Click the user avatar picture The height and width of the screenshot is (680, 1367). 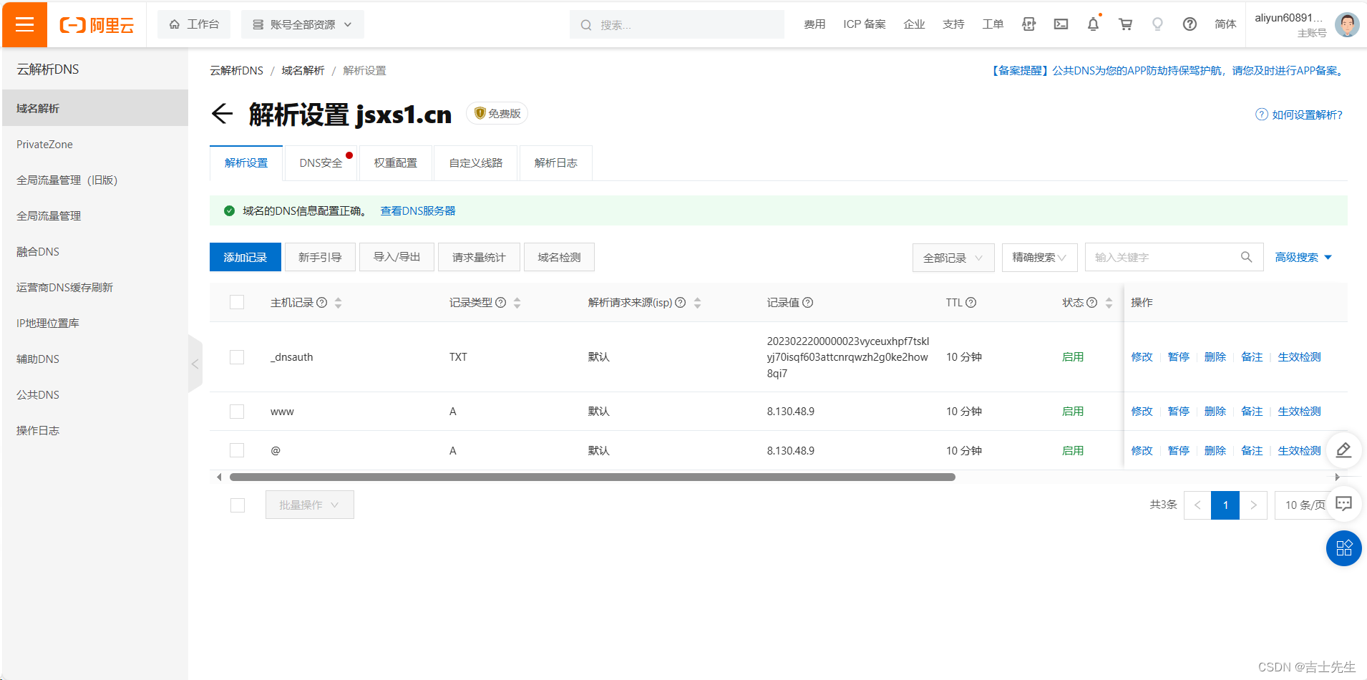point(1347,25)
